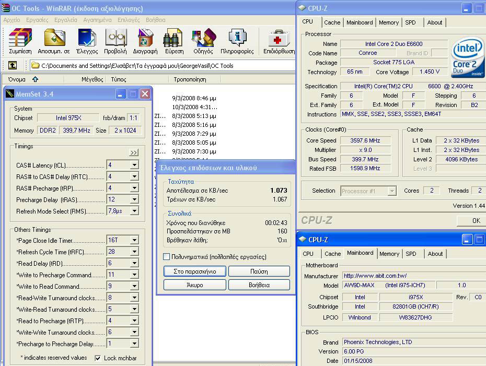Open the RAS# Precharge (tRP) dropdown
The width and height of the screenshot is (486, 366).
[x=134, y=188]
